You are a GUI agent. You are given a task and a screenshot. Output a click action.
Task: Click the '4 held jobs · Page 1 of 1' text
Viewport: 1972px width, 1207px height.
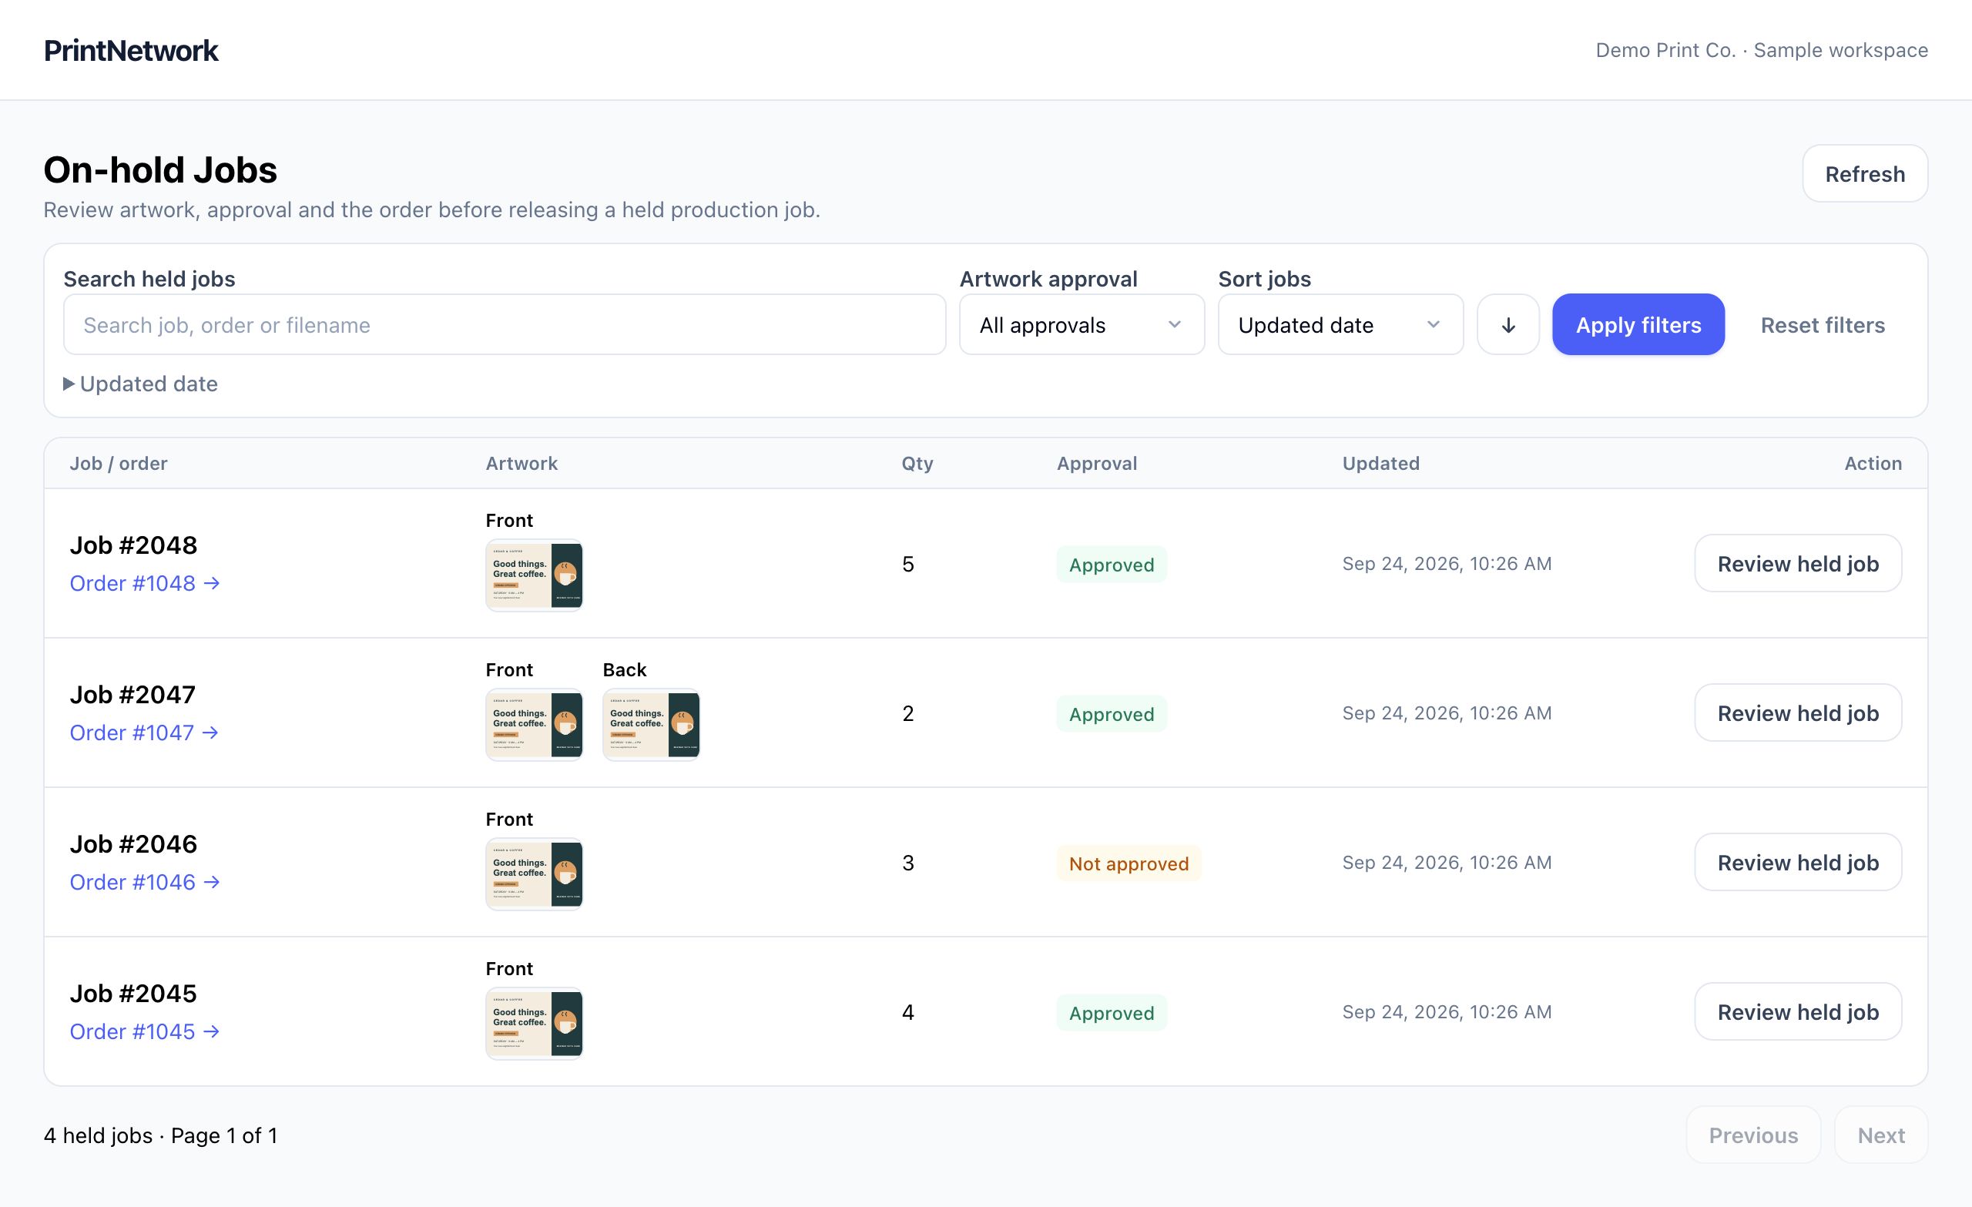[160, 1136]
